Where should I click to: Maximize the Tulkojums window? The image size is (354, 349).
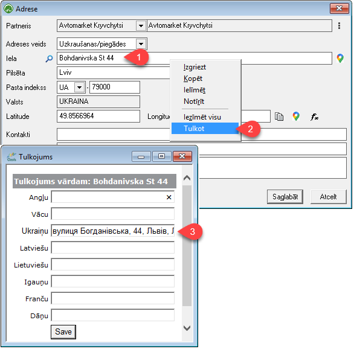pyautogui.click(x=161, y=156)
